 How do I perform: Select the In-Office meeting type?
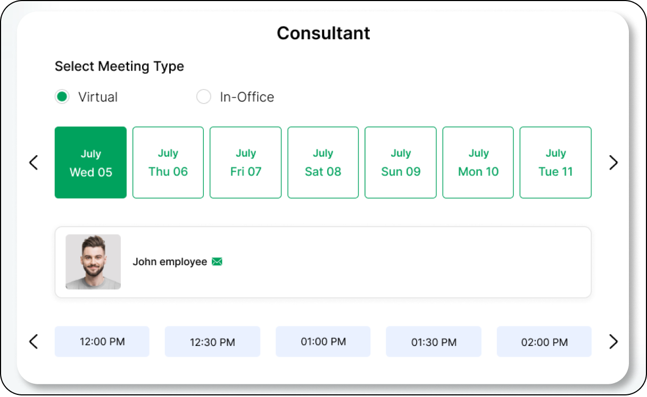click(x=204, y=97)
